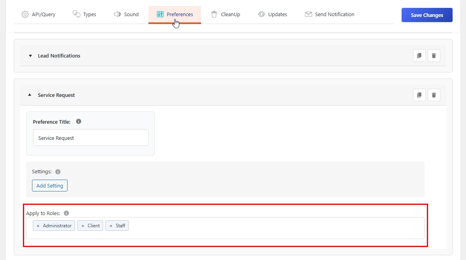Click the Administrator role label
This screenshot has height=260, width=466.
(57, 226)
